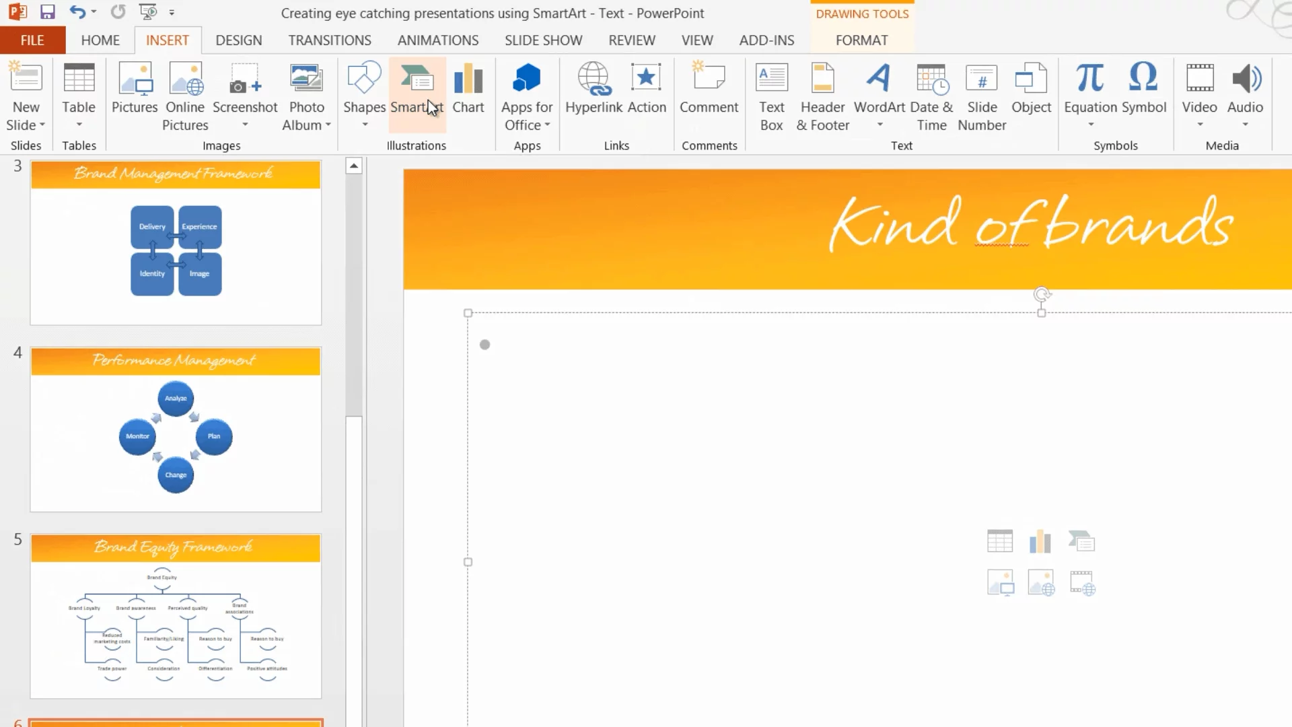Viewport: 1292px width, 727px height.
Task: Click the Insert Table placeholder icon
Action: point(999,541)
